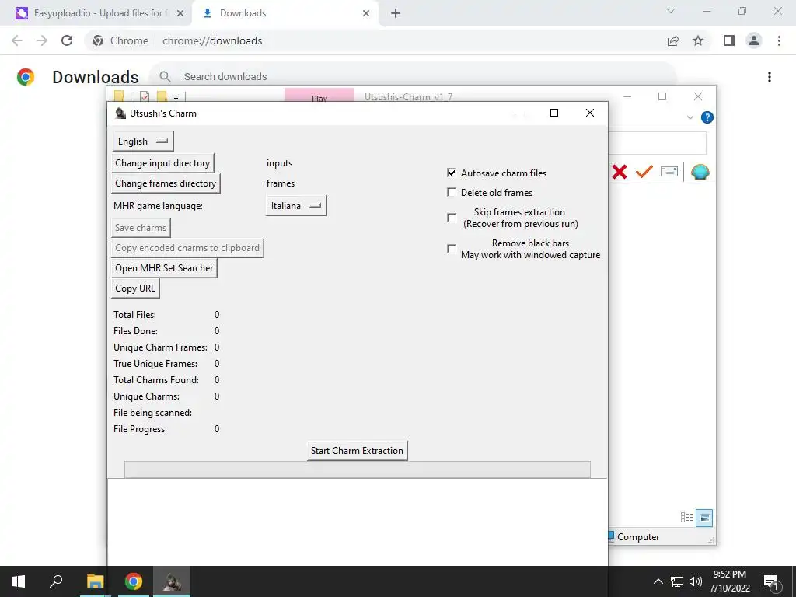Screen dimensions: 796x597
Task: Open the Italiana game language dropdown
Action: pos(296,205)
